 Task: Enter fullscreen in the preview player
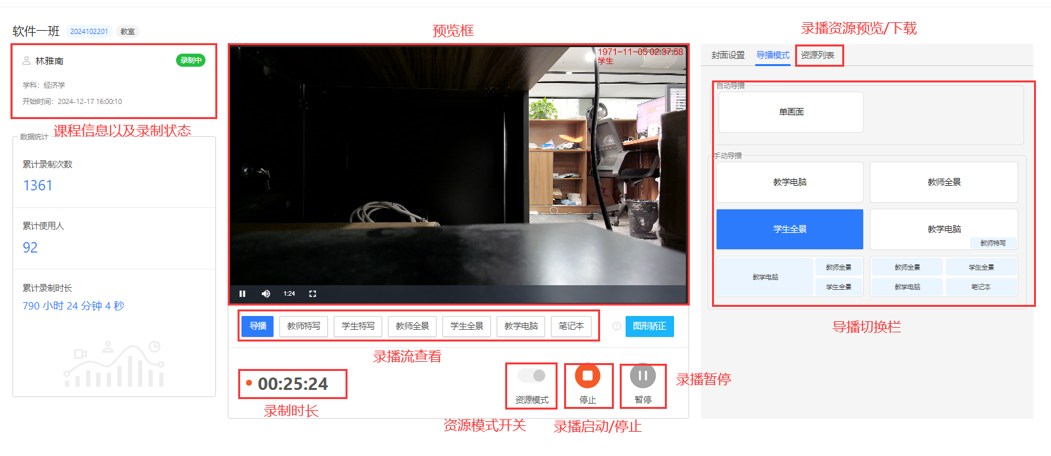(x=312, y=294)
